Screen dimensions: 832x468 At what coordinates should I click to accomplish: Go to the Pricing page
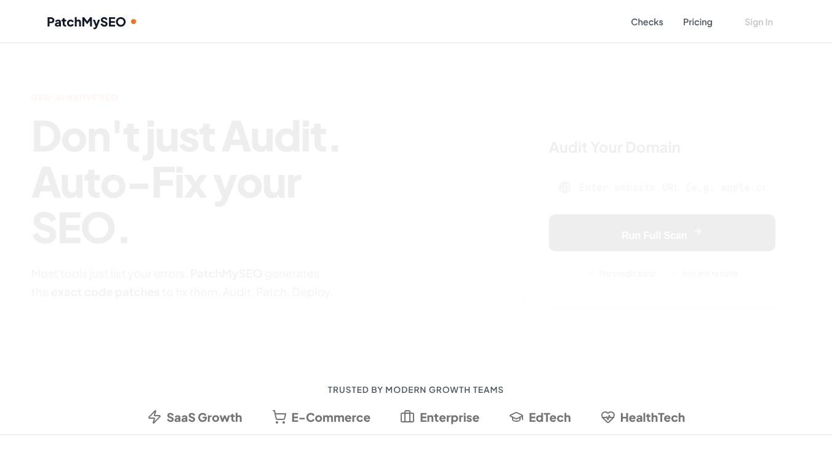(697, 22)
